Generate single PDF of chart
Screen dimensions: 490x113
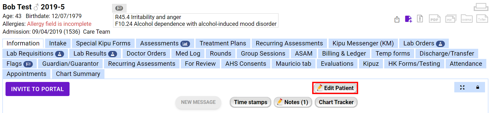435,19
